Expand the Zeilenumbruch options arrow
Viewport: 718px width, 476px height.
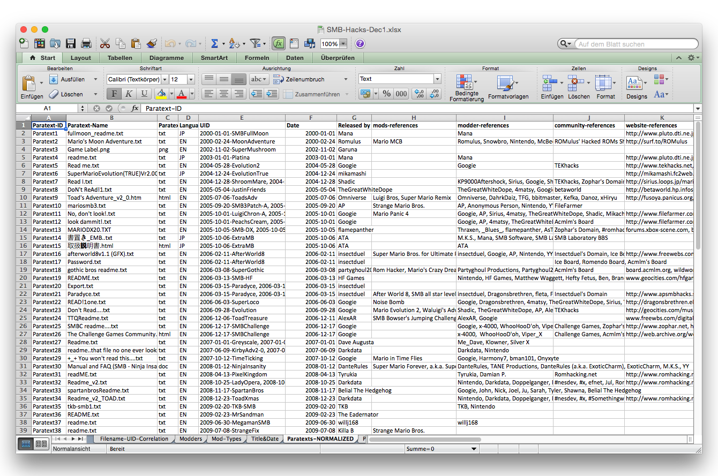click(x=346, y=79)
